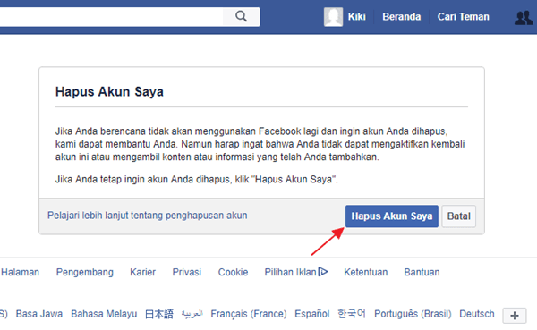Open the Cookie footer link

click(233, 272)
